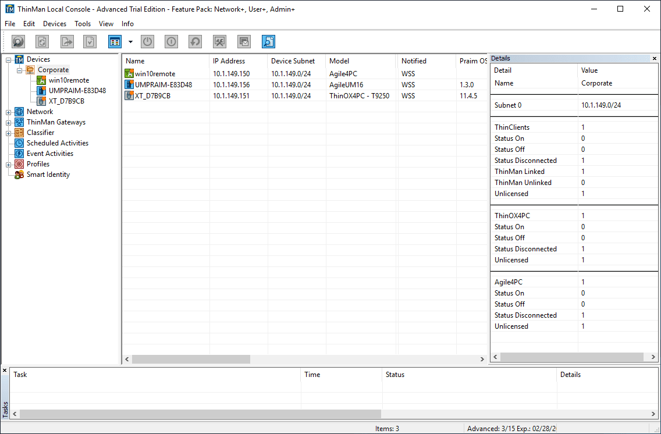
Task: Sort by the IP Address column header
Action: tap(238, 61)
